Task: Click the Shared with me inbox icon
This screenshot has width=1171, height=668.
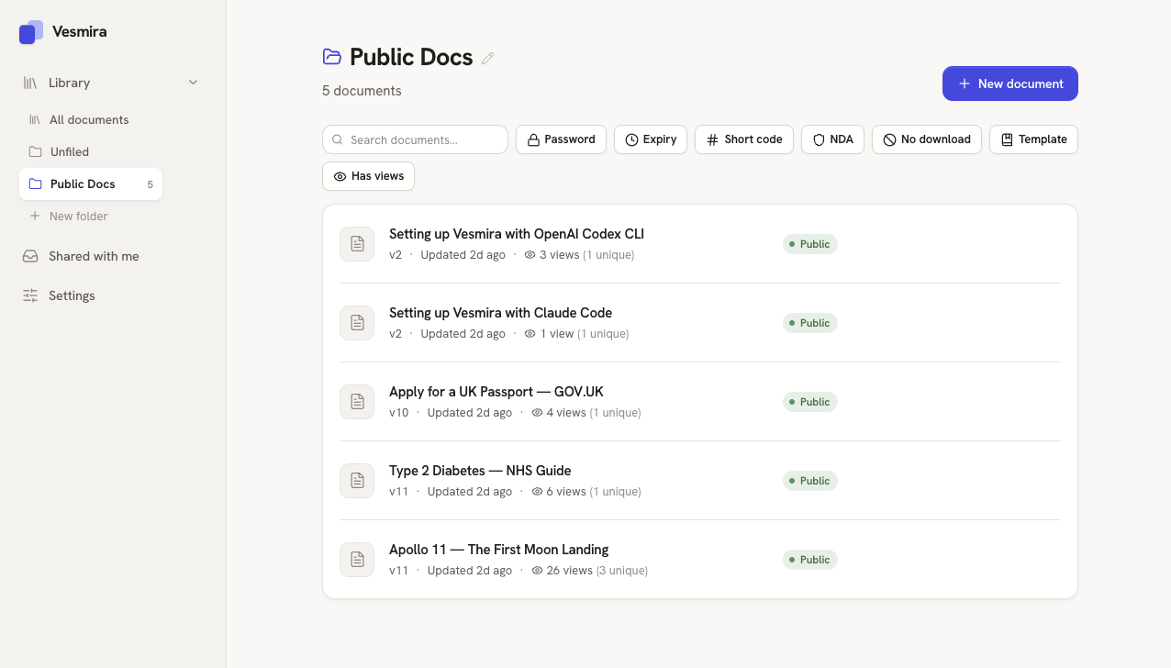Action: click(x=30, y=256)
